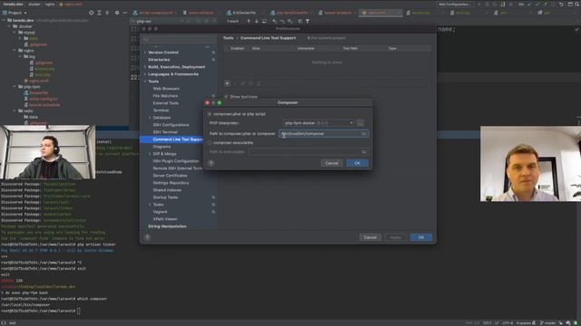
Task: Open Settings Repository page
Action: 171,183
